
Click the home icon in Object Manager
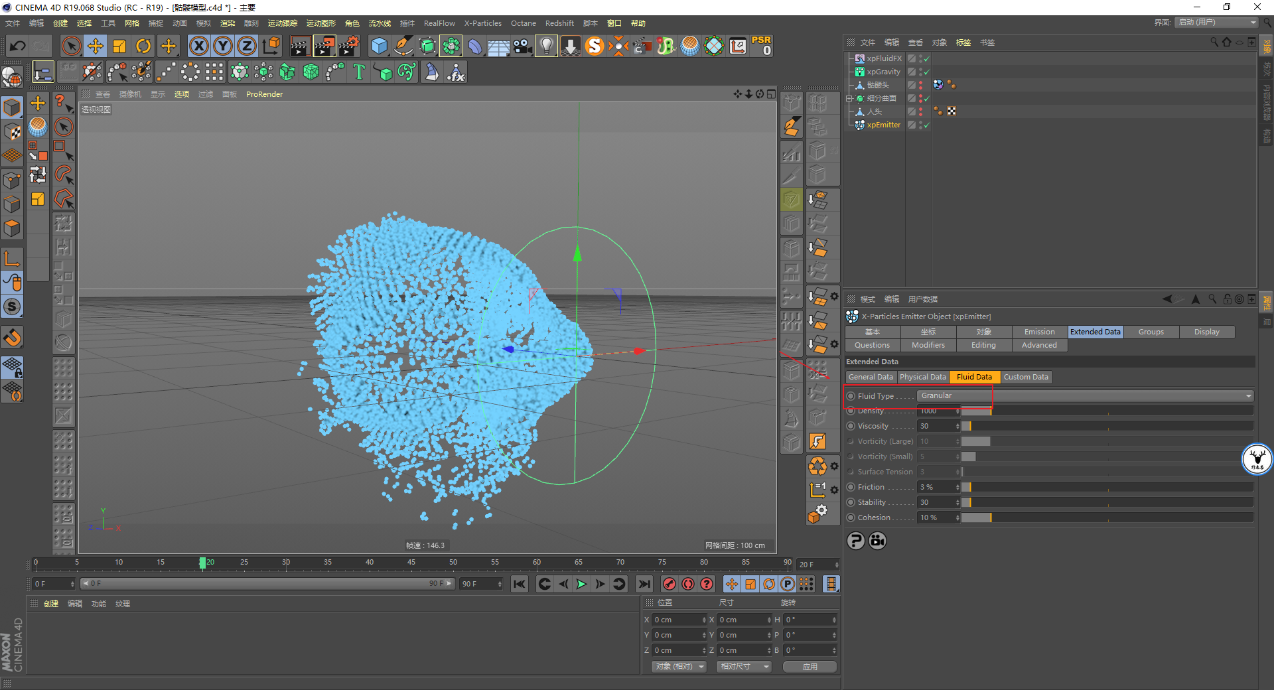(x=1226, y=42)
